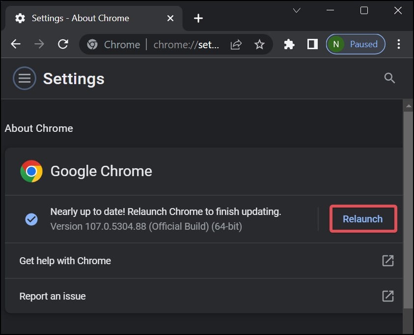Click the Google Chrome logo

pos(31,171)
